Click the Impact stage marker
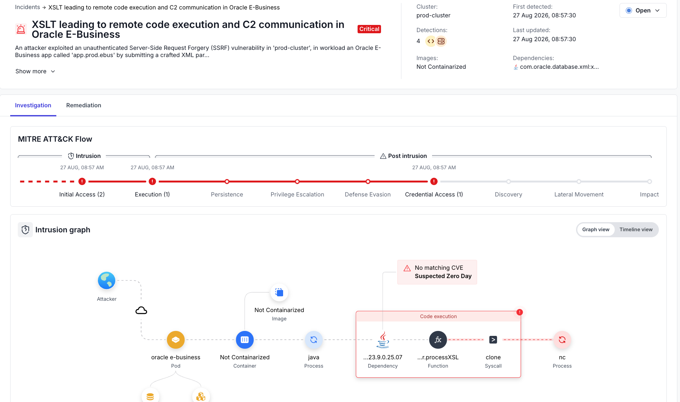 pyautogui.click(x=649, y=181)
